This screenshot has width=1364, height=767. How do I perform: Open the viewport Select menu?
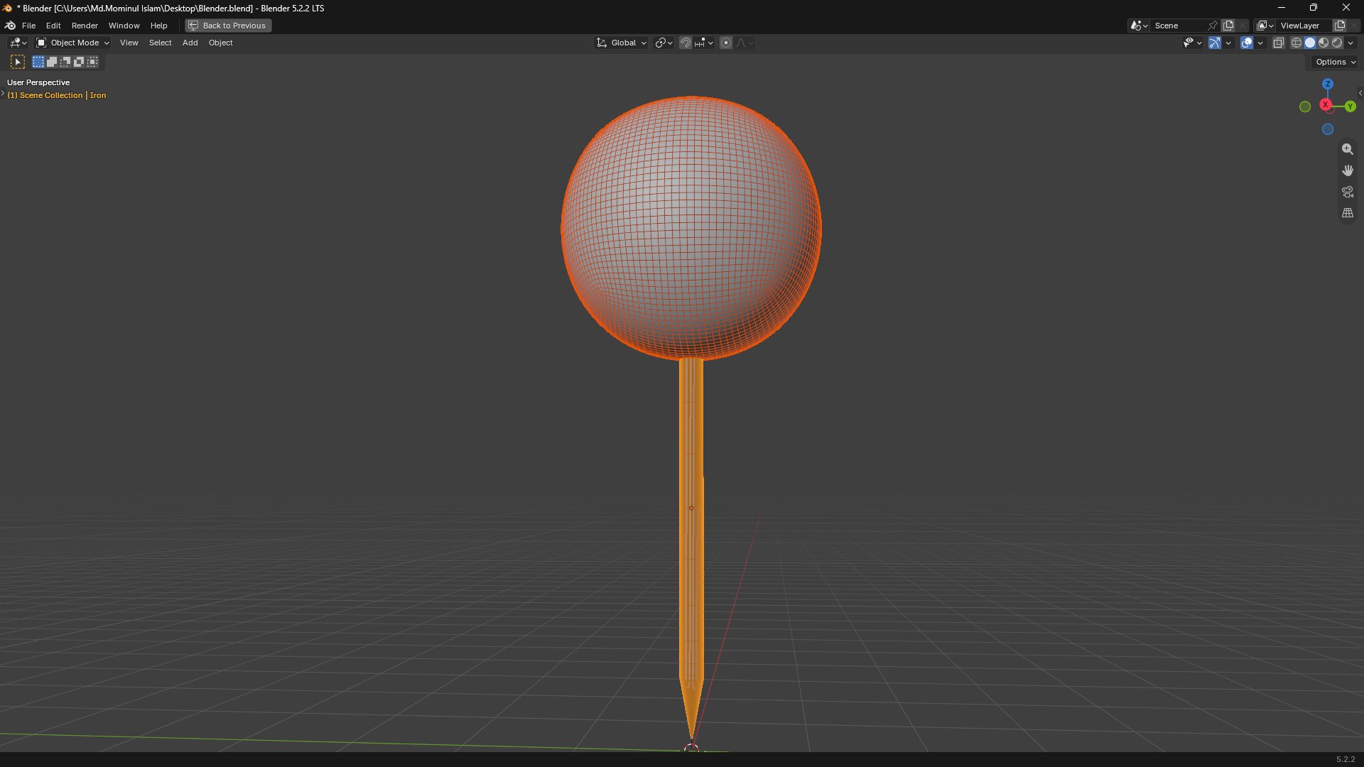click(160, 43)
